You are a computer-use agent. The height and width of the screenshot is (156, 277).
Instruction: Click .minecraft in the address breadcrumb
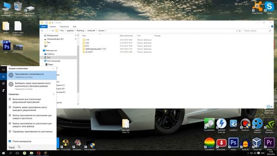pos(91,31)
